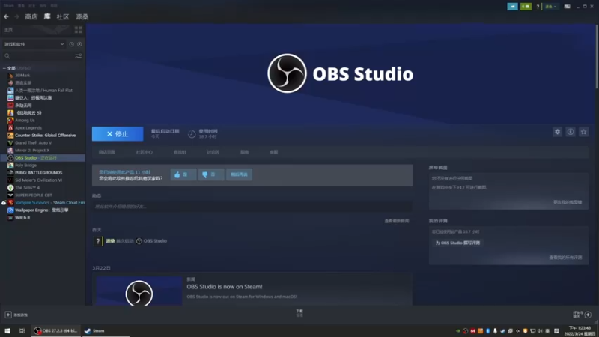Switch to Big Picture mode icon

567,7
